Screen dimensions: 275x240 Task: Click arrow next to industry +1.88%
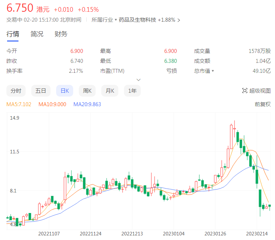pyautogui.click(x=179, y=20)
